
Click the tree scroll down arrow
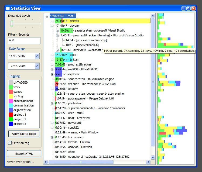(153, 157)
